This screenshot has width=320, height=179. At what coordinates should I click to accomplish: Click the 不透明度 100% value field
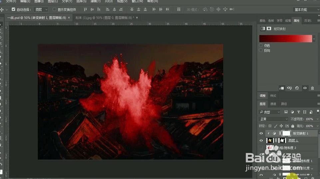pyautogui.click(x=309, y=119)
